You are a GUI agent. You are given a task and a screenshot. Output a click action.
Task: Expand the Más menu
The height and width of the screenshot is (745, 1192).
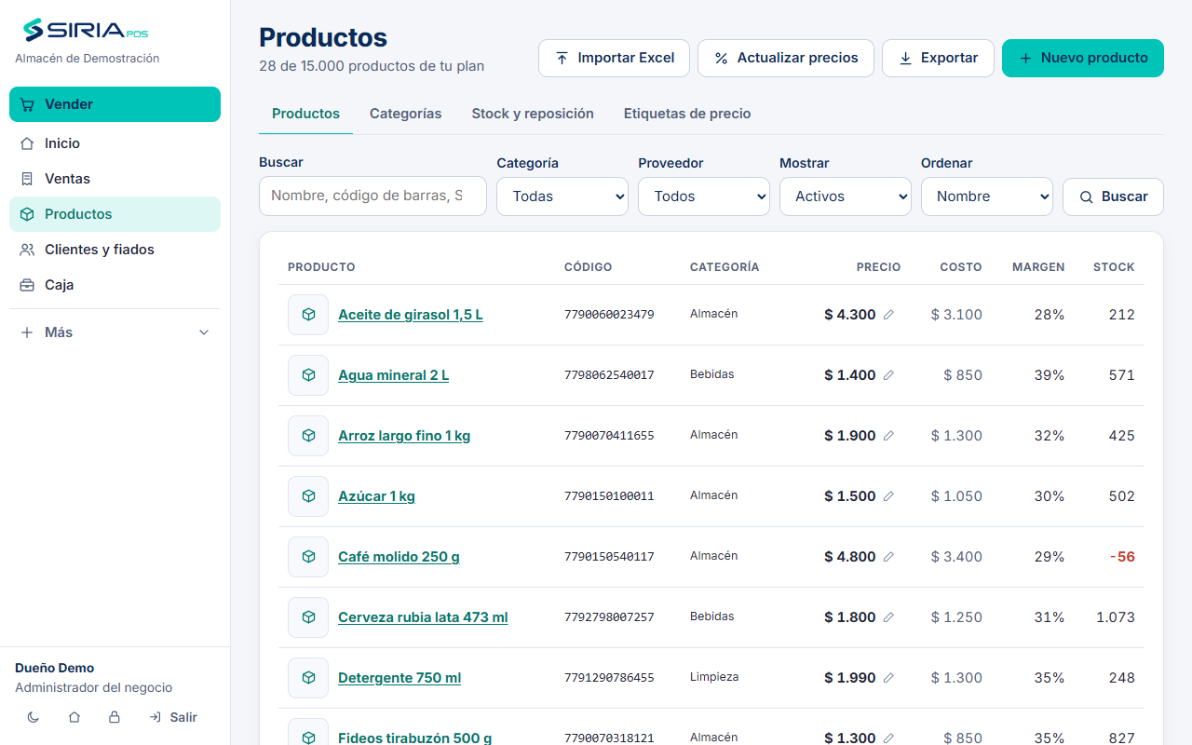tap(115, 332)
